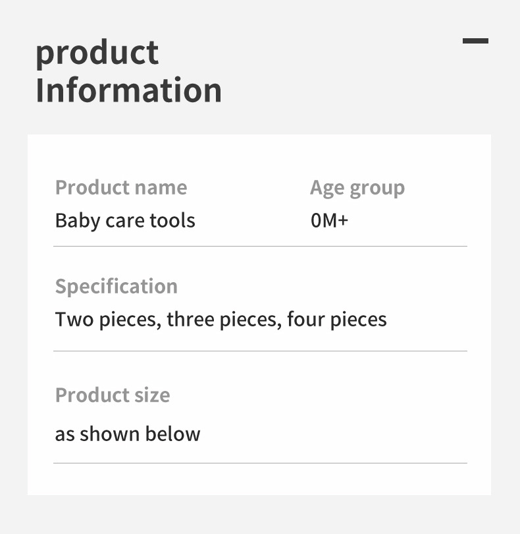Choose "Two pieces" in the specification row
This screenshot has height=534, width=520.
(x=107, y=320)
